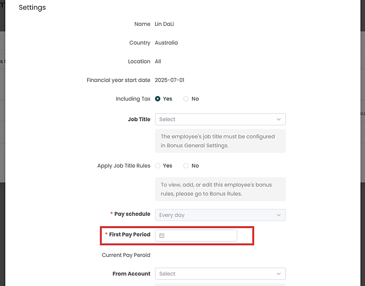Focus the First Pay Period date field
This screenshot has height=286, width=365.
point(200,236)
